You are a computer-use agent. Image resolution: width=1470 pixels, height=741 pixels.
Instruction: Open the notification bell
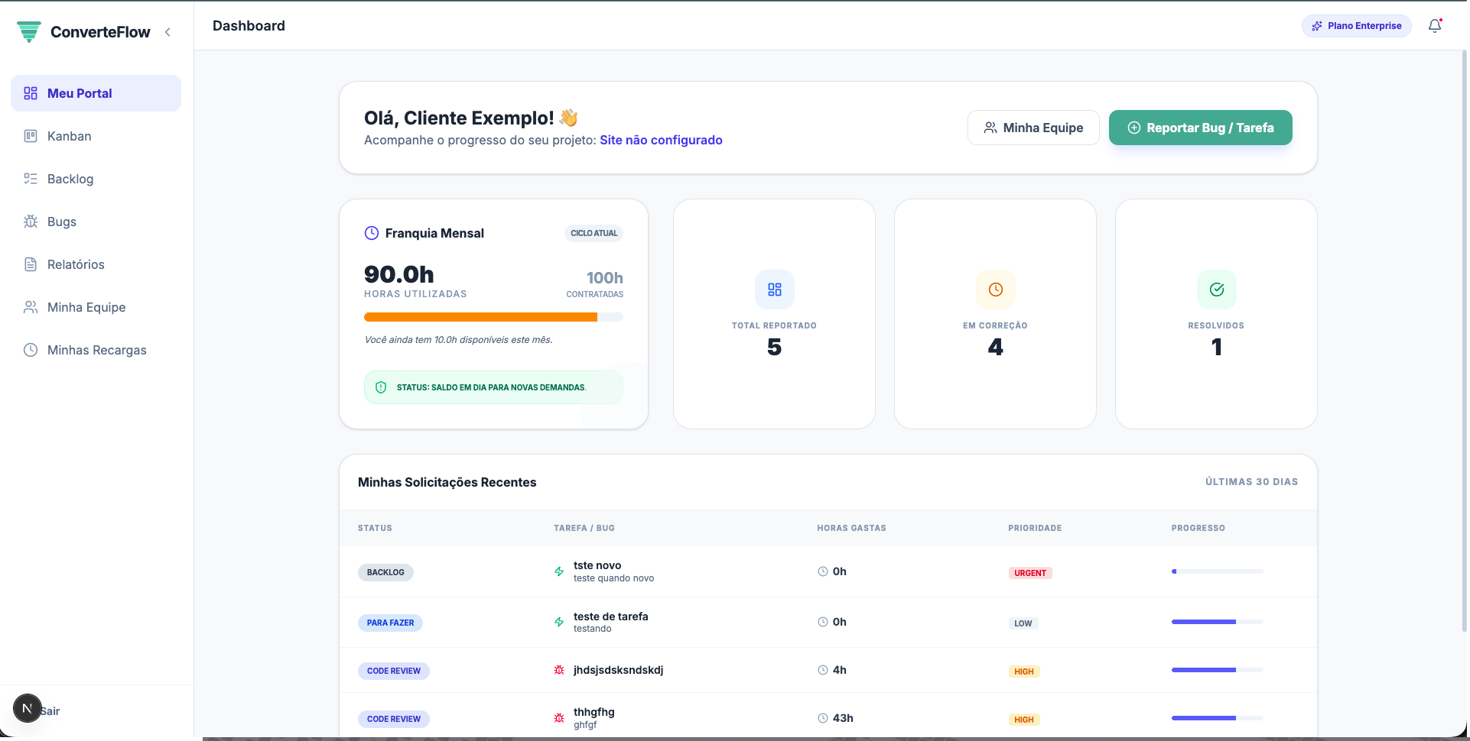click(1435, 25)
